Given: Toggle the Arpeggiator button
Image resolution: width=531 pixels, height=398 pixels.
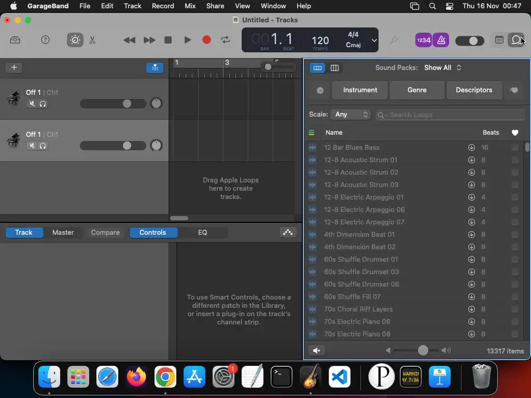Looking at the screenshot, I should pos(288,232).
